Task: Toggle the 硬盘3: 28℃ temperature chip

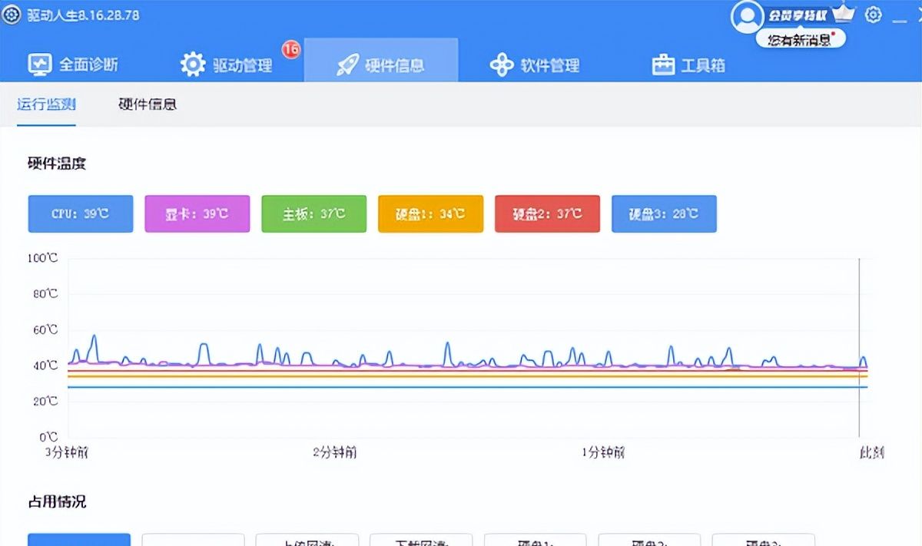Action: click(x=664, y=213)
